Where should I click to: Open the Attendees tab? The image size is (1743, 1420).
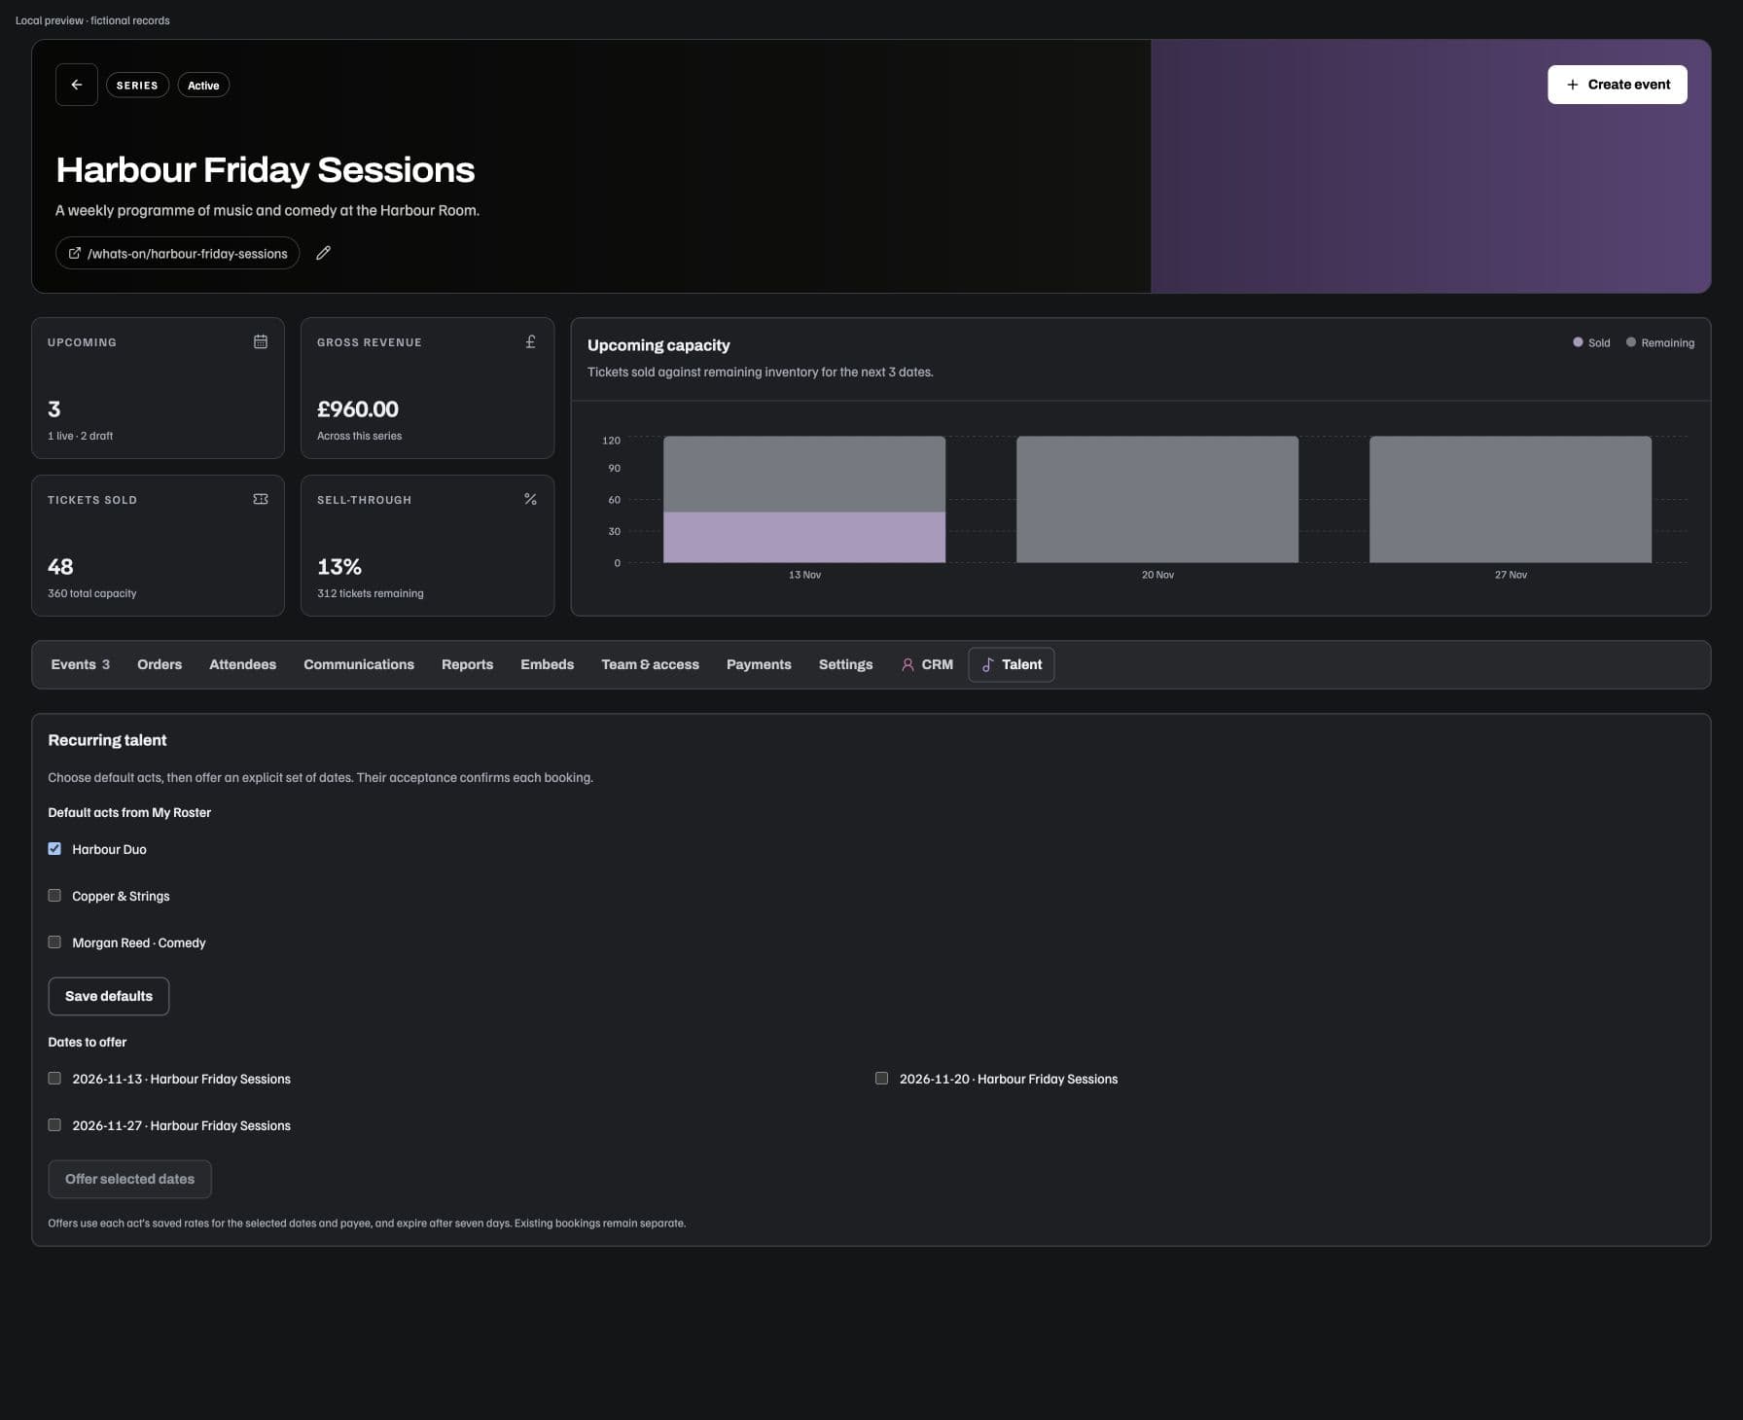pos(242,664)
